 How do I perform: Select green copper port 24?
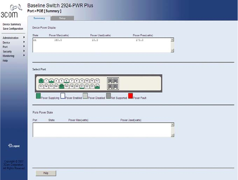tap(97, 86)
